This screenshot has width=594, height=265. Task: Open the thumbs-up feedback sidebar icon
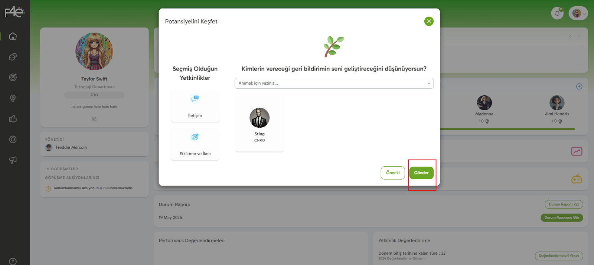13,119
